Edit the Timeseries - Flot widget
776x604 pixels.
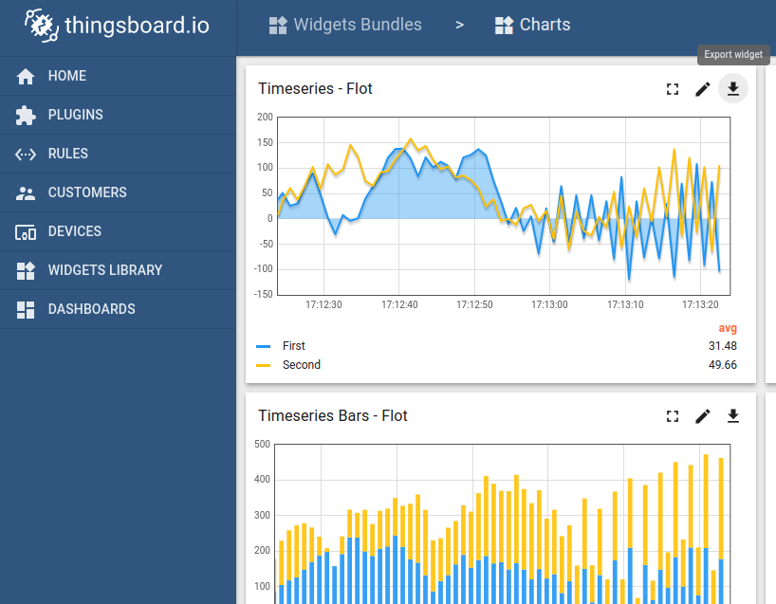[702, 89]
